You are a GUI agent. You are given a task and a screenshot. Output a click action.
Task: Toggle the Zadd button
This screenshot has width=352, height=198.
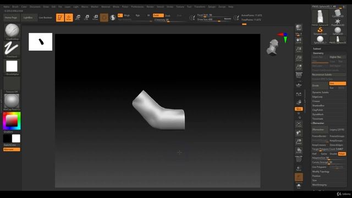(x=158, y=15)
